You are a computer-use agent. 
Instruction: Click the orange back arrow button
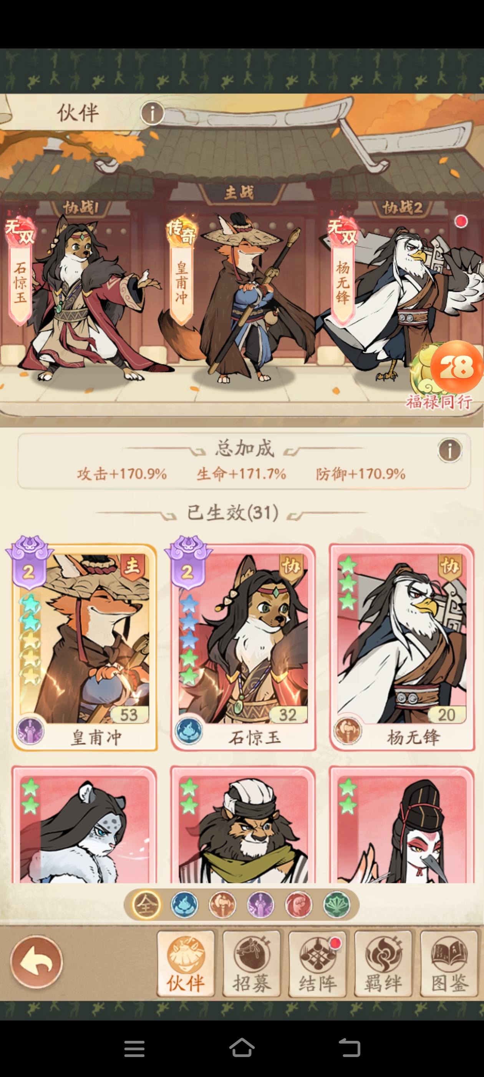coord(37,962)
